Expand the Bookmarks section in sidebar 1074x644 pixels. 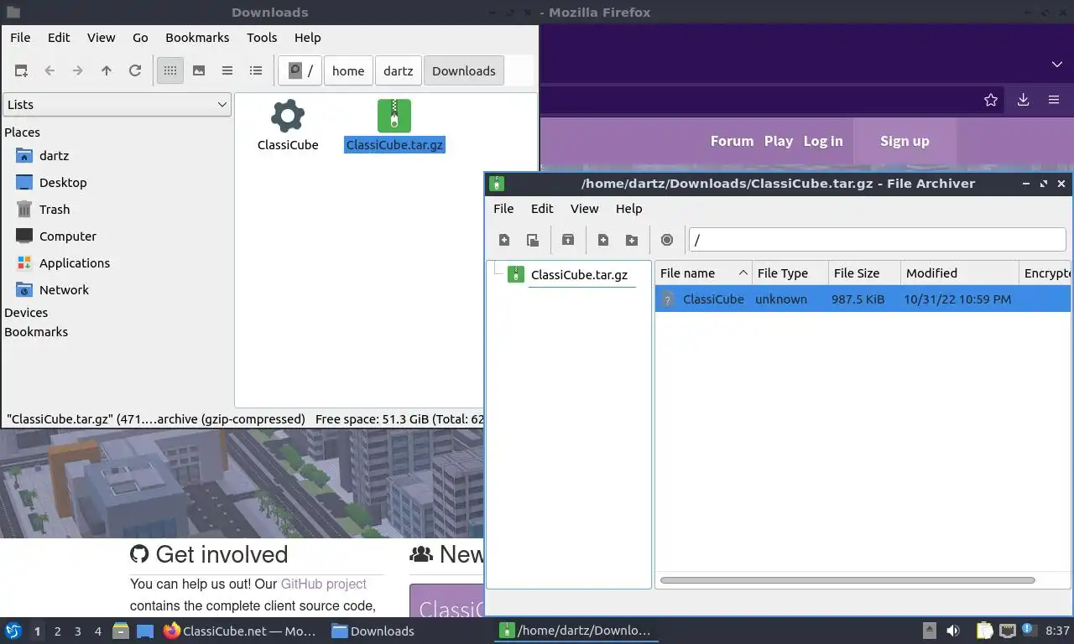(x=36, y=332)
